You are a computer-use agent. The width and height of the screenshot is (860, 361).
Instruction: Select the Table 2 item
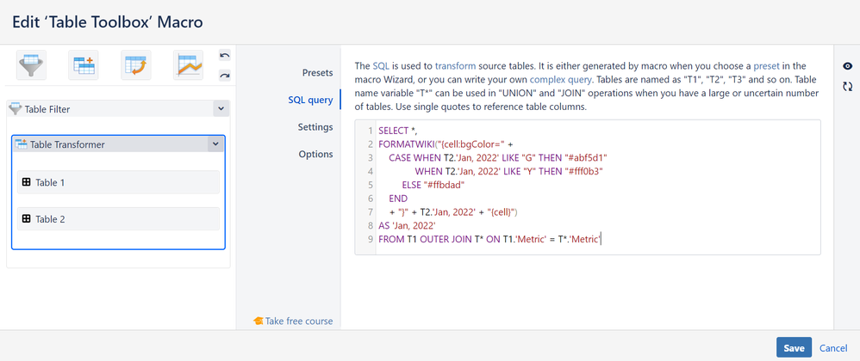coord(119,219)
